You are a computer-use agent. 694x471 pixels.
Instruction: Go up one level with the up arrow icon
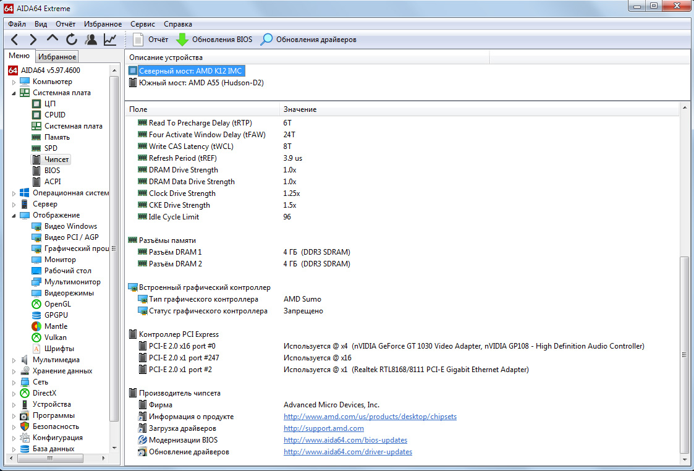click(53, 39)
